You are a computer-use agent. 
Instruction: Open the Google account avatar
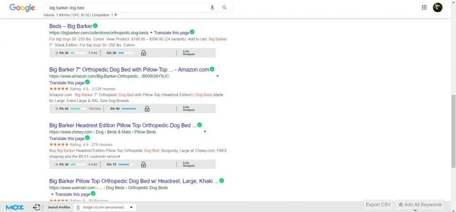[438, 8]
